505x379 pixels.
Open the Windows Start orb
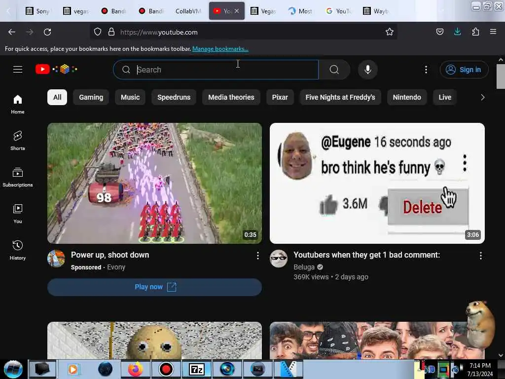pyautogui.click(x=13, y=369)
